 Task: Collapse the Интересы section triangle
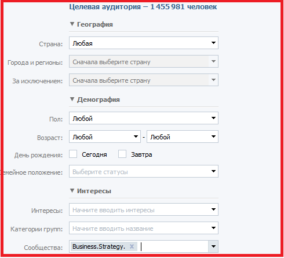click(x=72, y=191)
